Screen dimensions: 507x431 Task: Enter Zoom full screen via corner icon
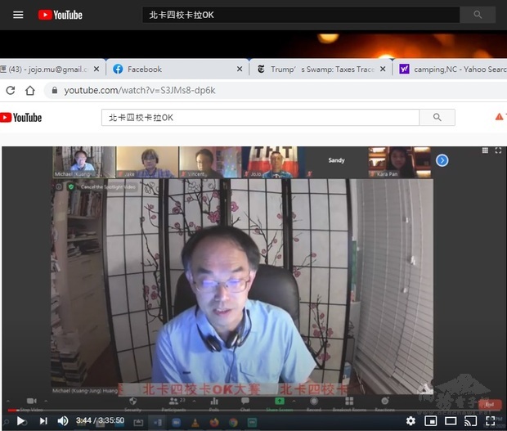click(x=498, y=150)
